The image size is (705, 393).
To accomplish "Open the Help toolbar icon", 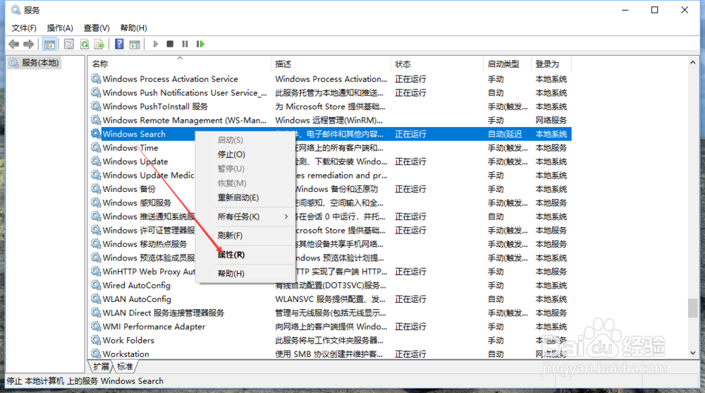I will coord(119,44).
